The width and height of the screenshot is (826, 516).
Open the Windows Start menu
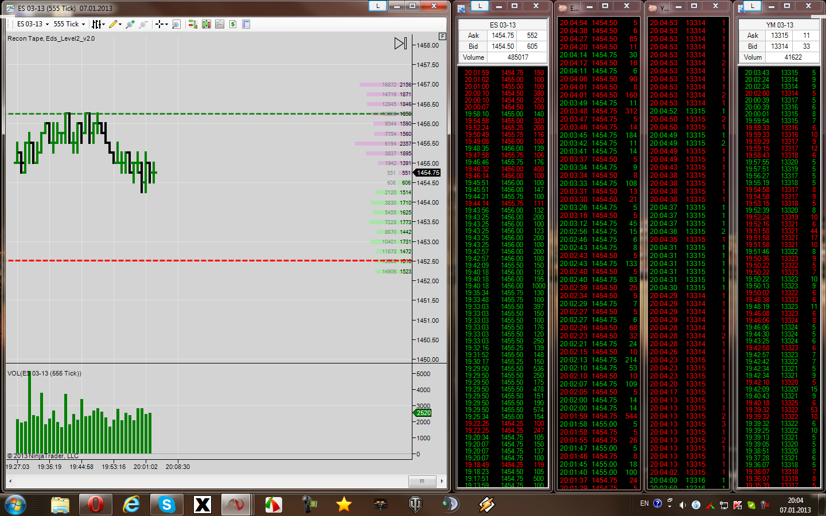coord(15,505)
